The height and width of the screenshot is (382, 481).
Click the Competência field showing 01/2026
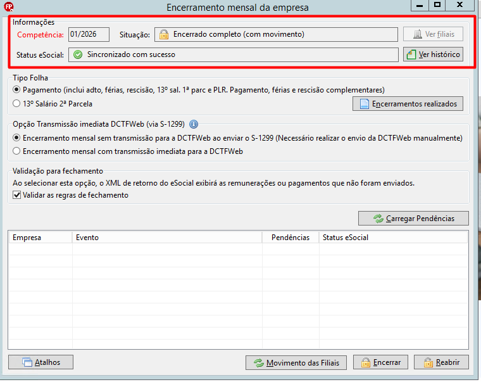(89, 34)
